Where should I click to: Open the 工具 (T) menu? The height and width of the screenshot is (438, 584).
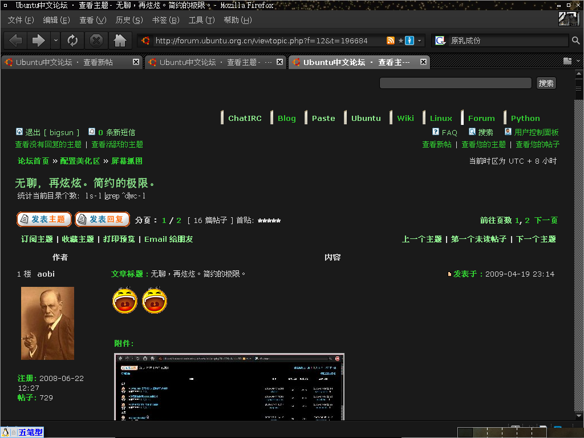coord(201,20)
